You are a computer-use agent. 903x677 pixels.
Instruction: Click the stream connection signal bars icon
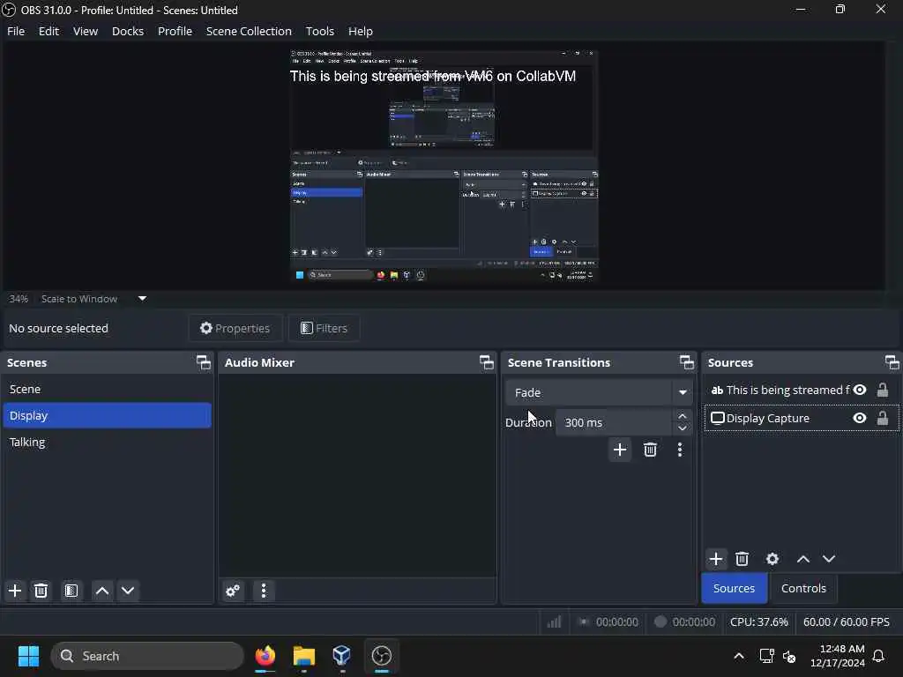554,622
